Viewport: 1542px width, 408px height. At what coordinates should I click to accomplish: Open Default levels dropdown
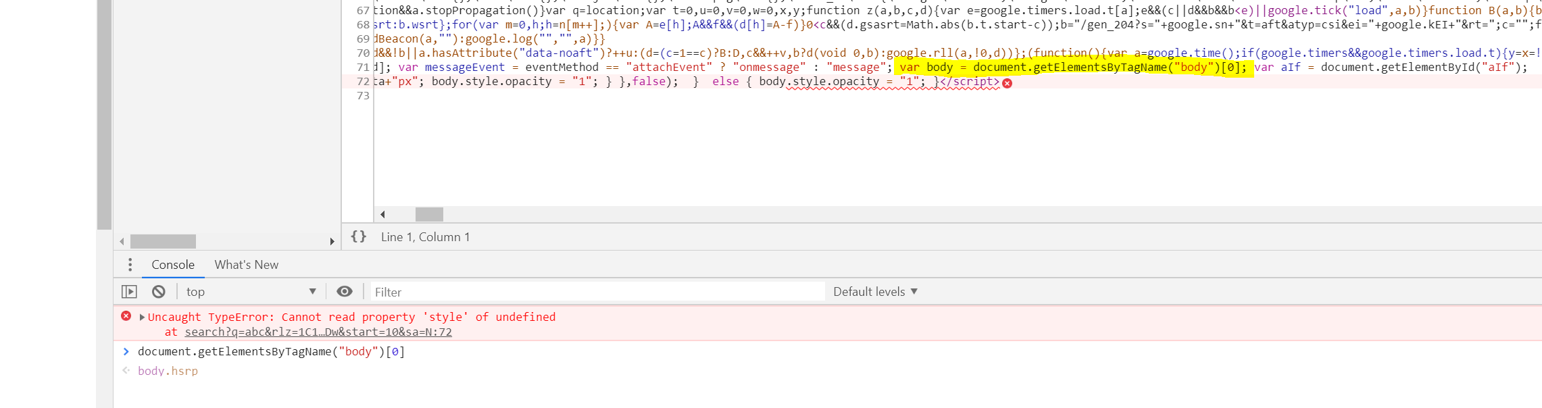pos(875,292)
